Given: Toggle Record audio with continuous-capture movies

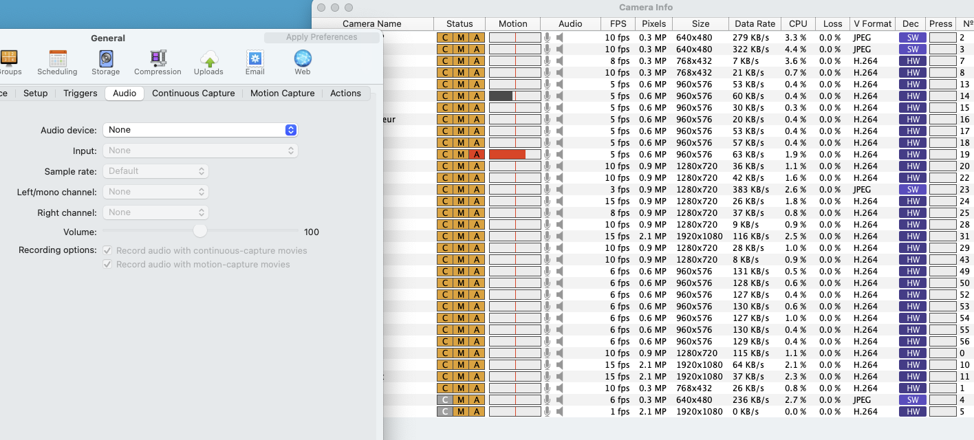Looking at the screenshot, I should coord(107,250).
